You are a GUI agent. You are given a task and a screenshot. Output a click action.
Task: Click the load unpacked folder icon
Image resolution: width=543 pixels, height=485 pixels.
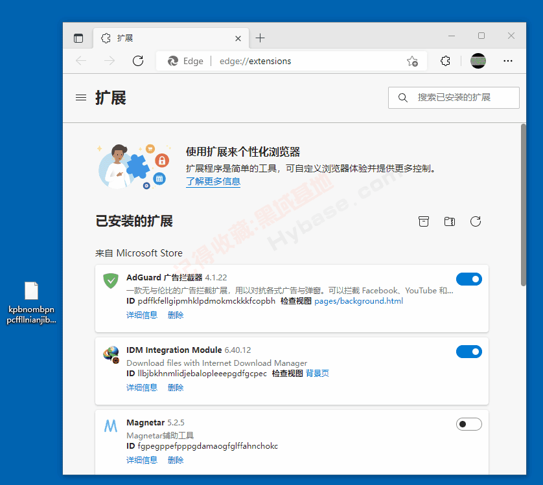coord(450,221)
